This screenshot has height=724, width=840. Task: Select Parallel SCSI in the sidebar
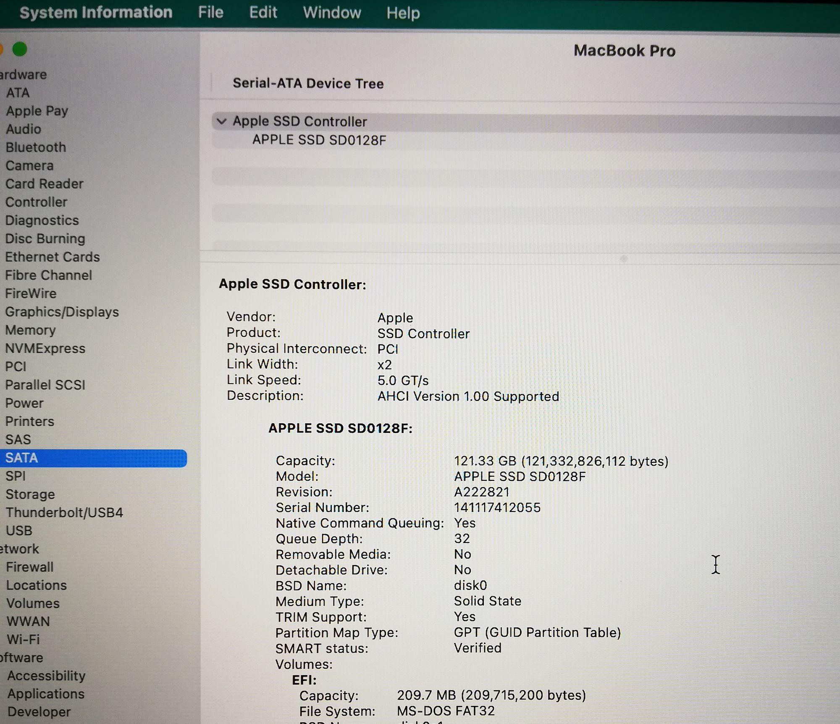click(x=45, y=385)
